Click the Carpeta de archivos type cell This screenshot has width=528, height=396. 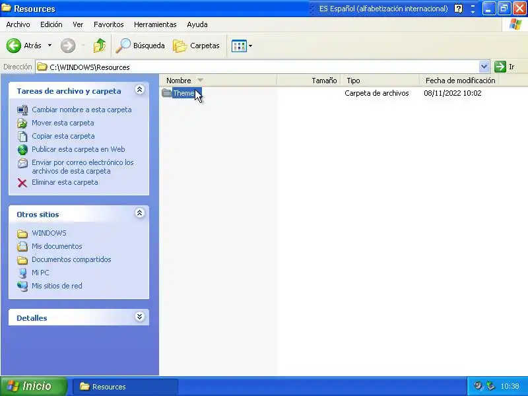pyautogui.click(x=376, y=93)
